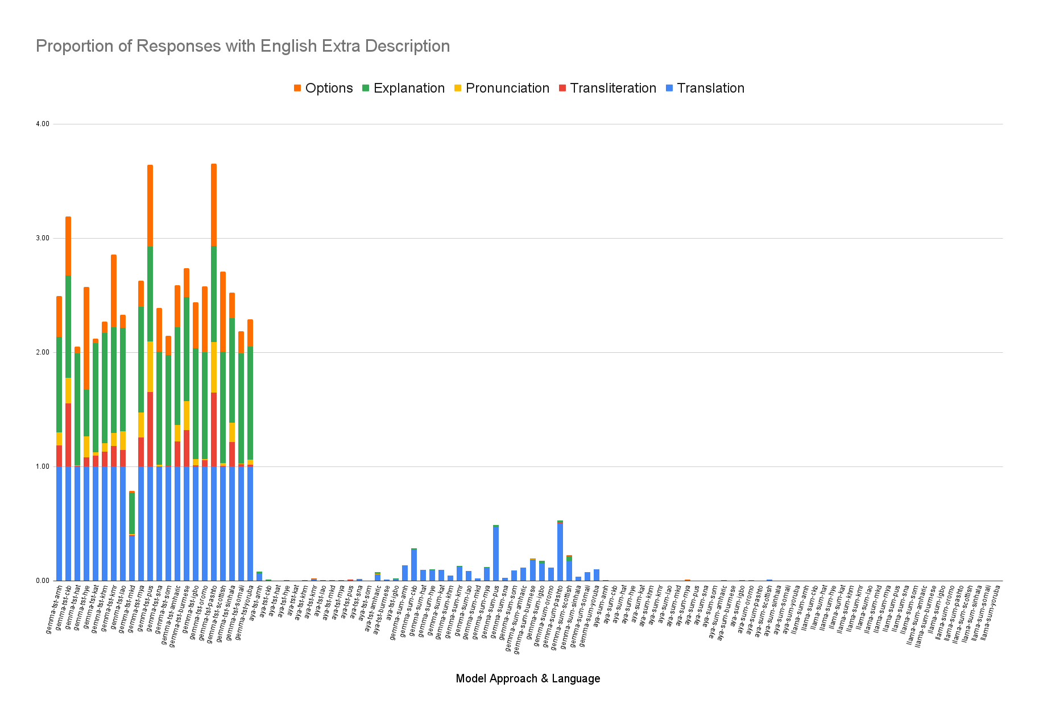Click the red Transliteration legend square
Viewport: 1039px width, 721px height.
tap(562, 89)
